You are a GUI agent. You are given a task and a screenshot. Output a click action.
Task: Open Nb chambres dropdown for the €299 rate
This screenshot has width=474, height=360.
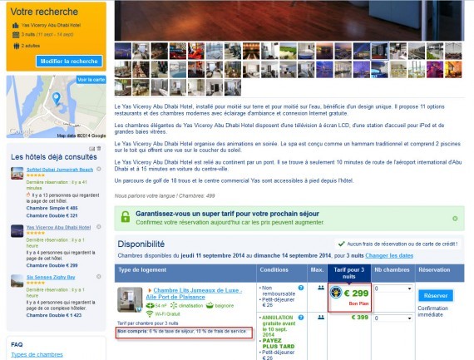click(x=393, y=288)
